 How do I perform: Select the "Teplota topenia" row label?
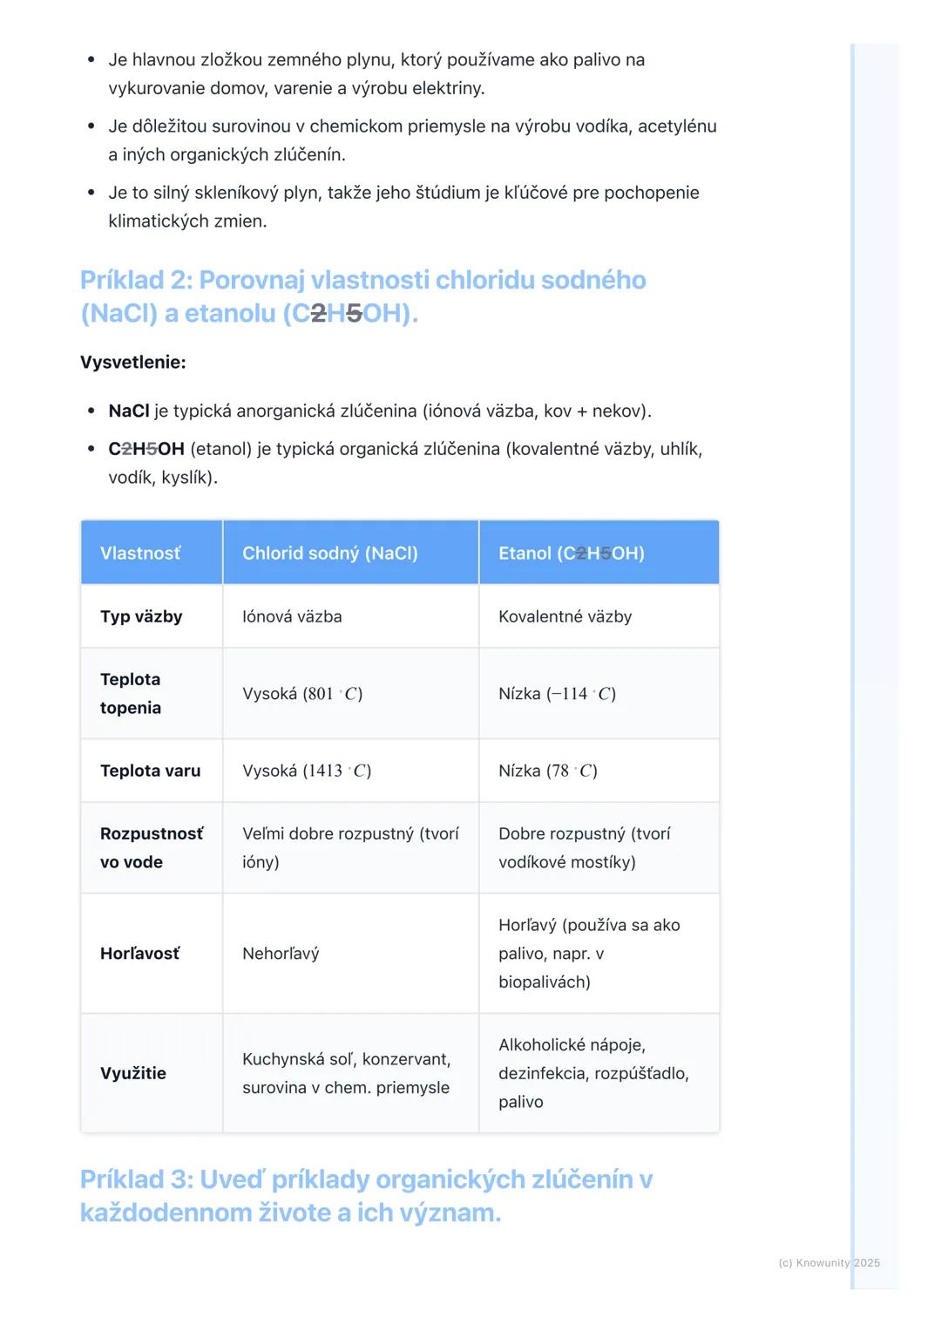click(131, 693)
